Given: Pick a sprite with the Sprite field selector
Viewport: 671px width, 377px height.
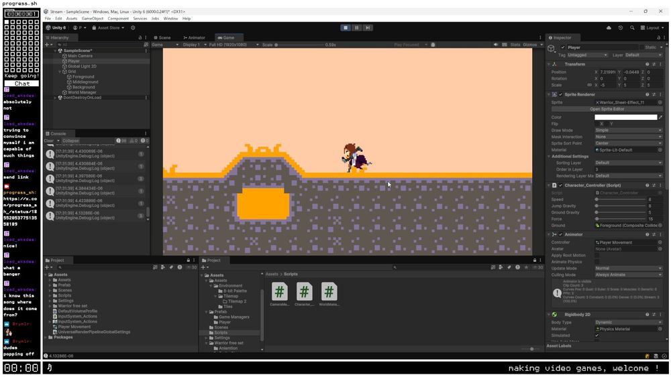Looking at the screenshot, I should coord(660,102).
